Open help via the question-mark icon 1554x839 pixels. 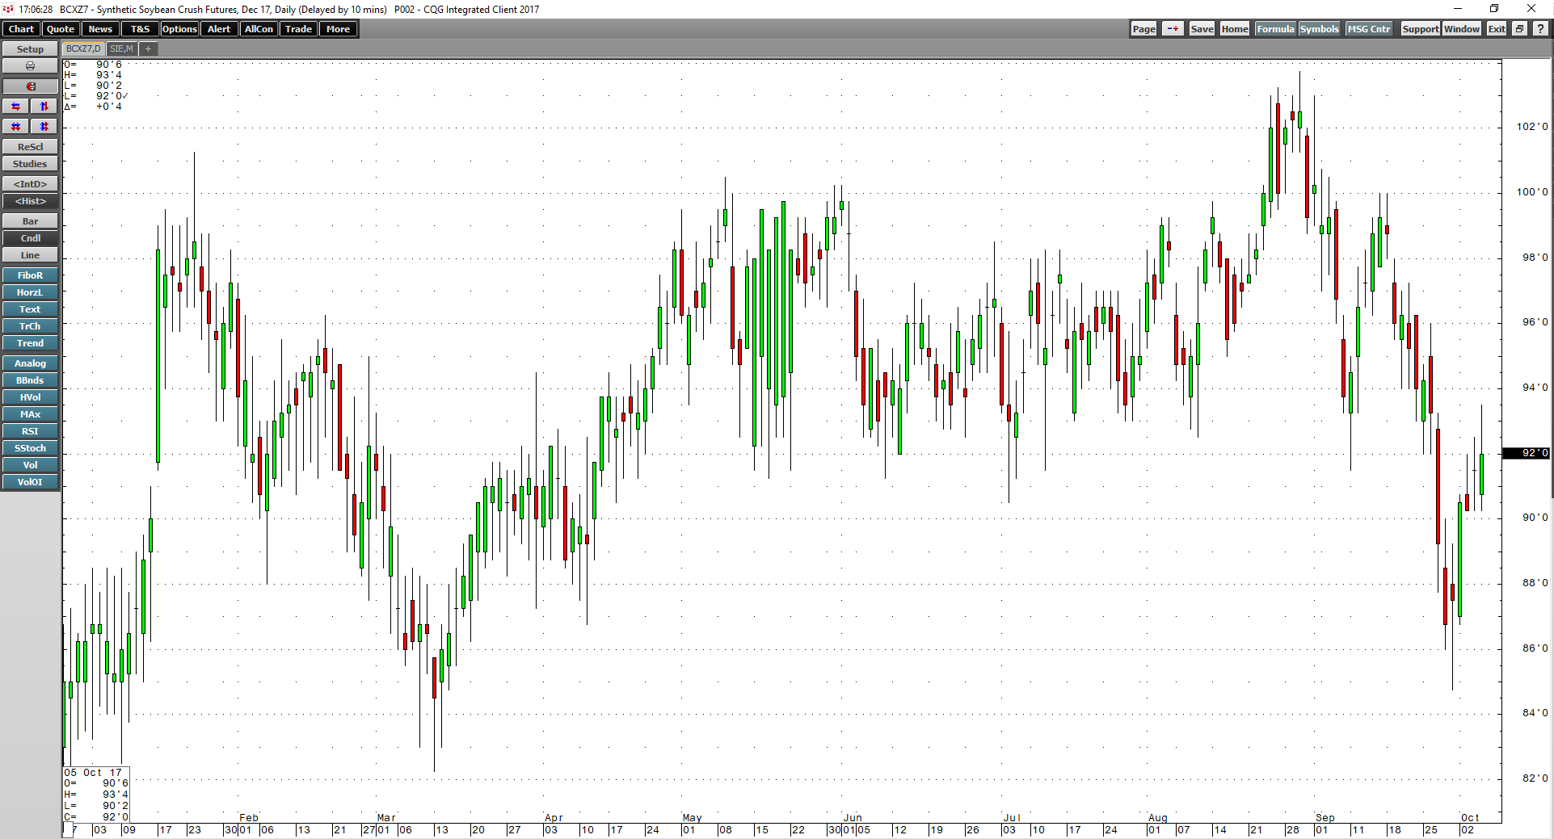[1539, 28]
